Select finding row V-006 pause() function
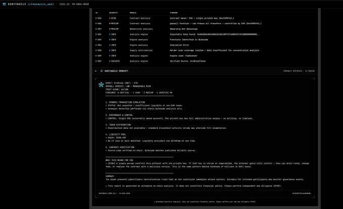This screenshot has height=209, width=343. (x=205, y=24)
